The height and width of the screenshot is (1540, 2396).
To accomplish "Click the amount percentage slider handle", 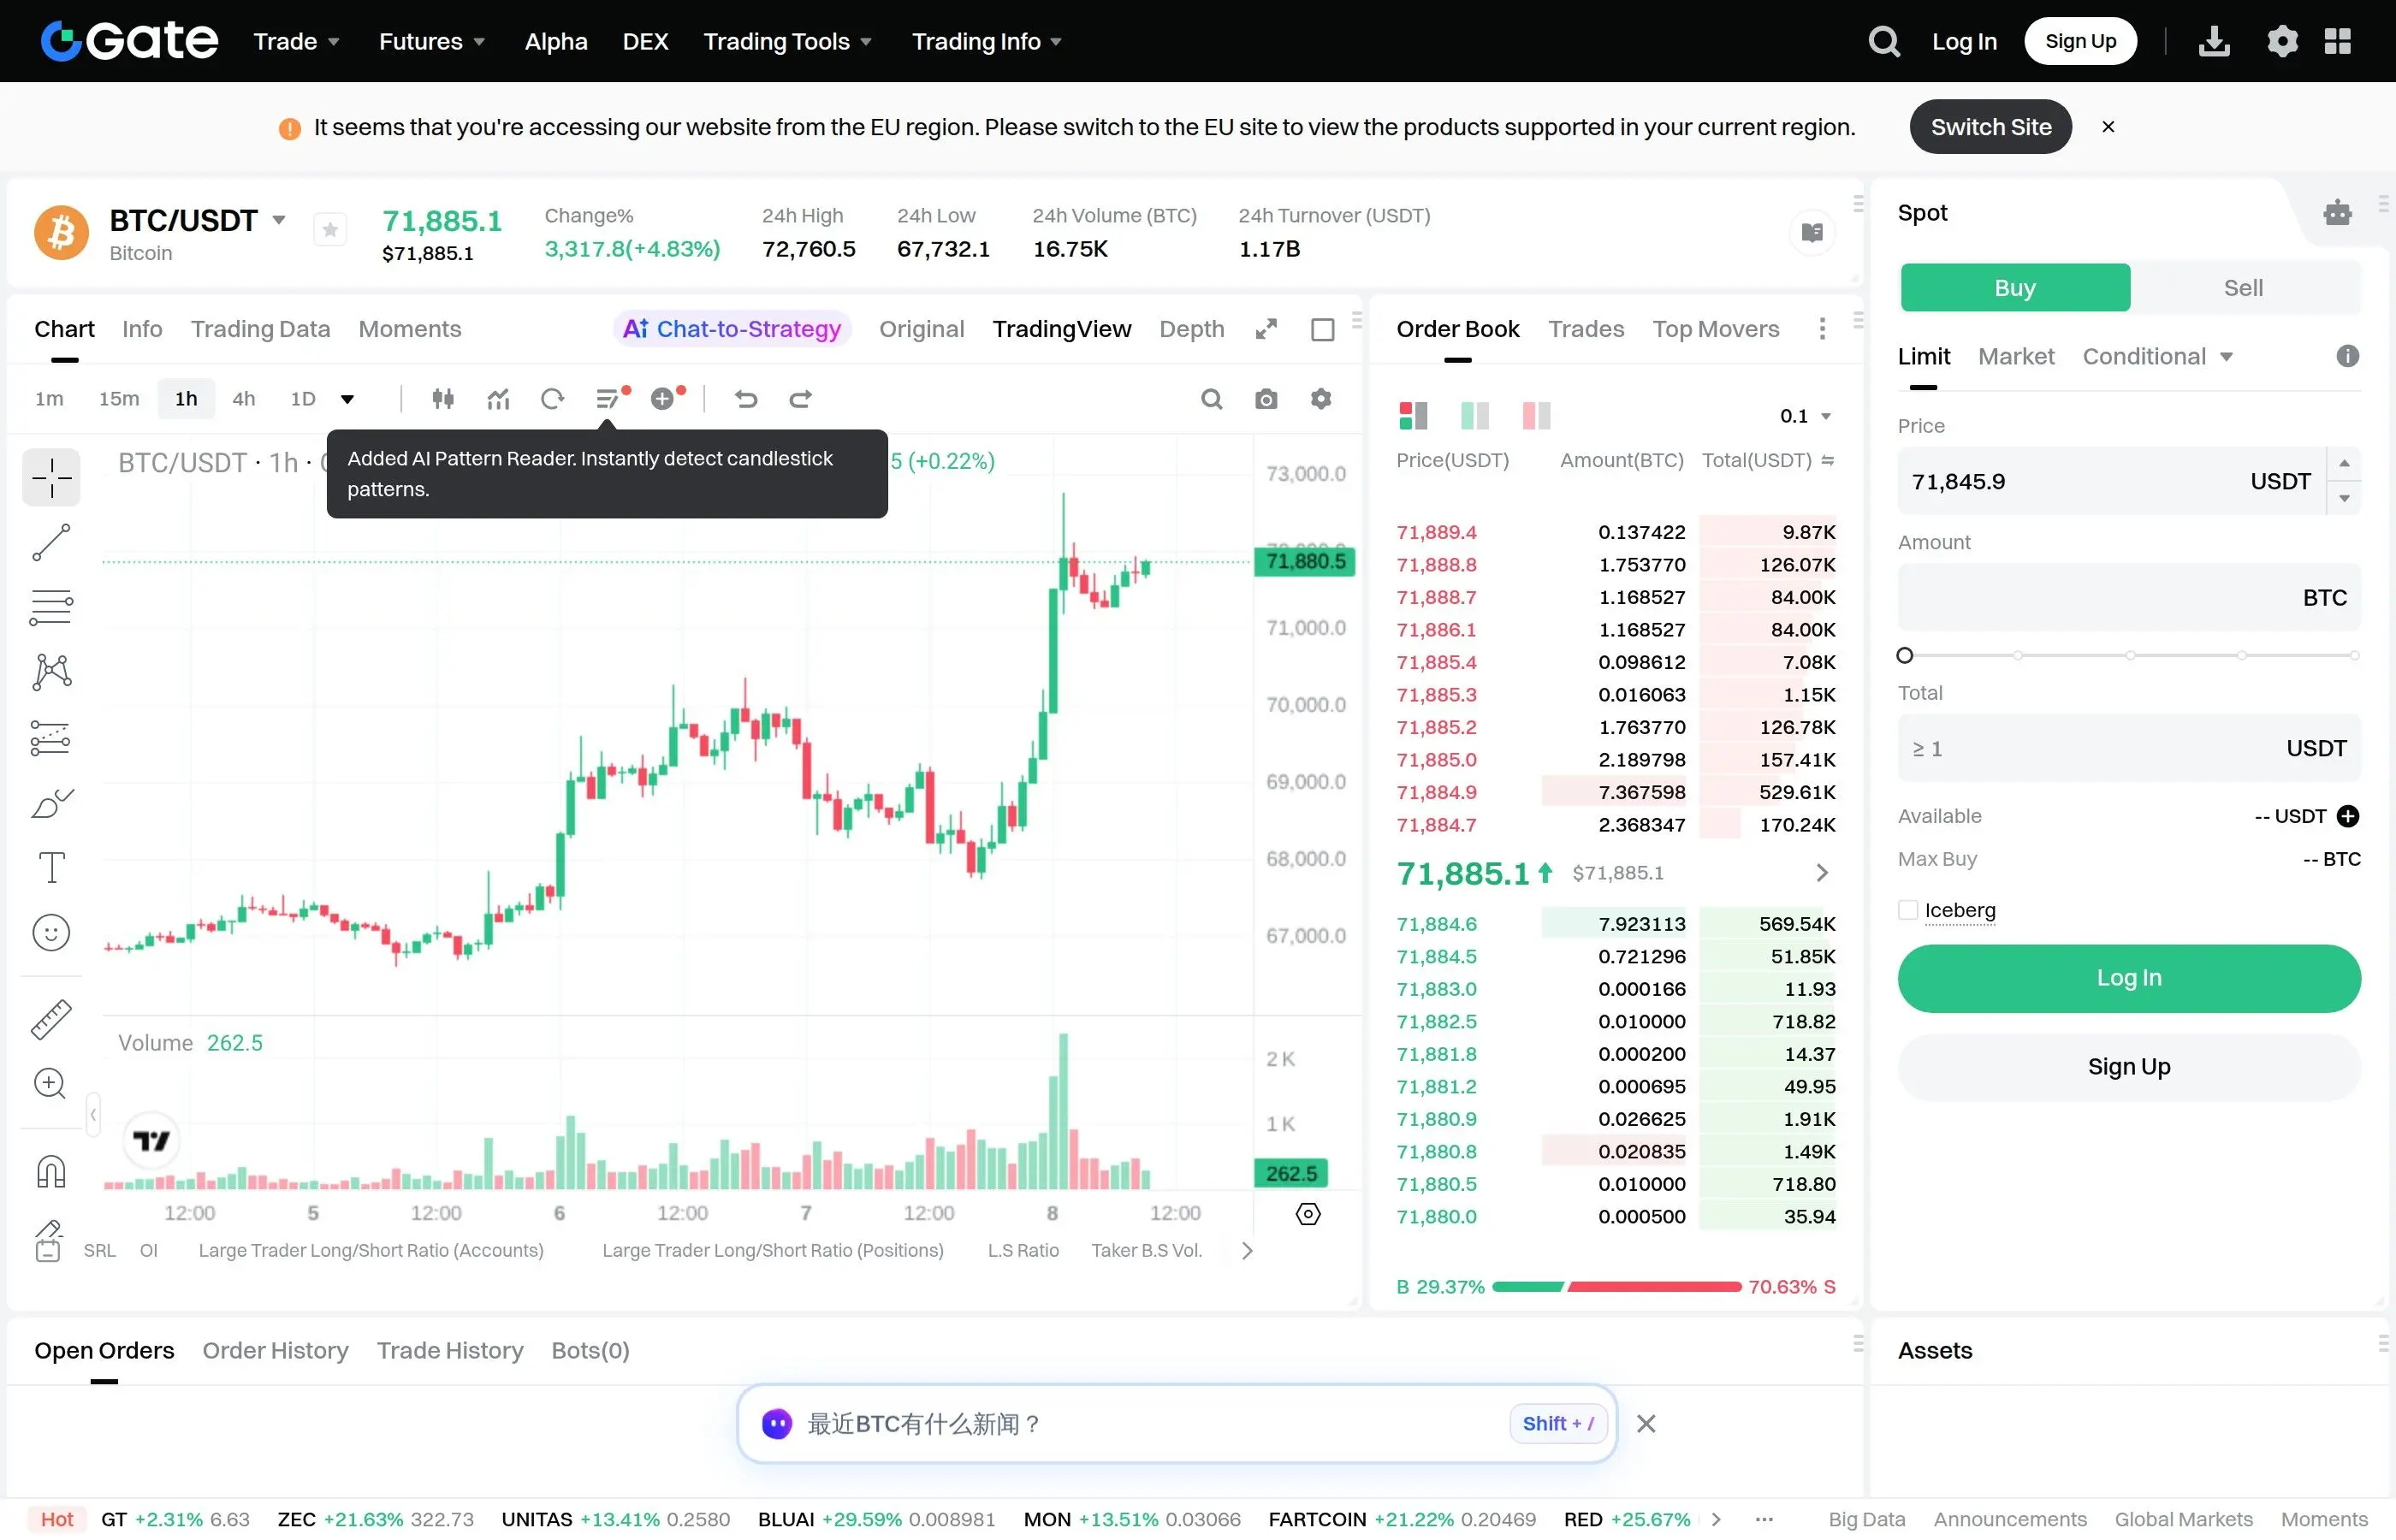I will point(1905,655).
